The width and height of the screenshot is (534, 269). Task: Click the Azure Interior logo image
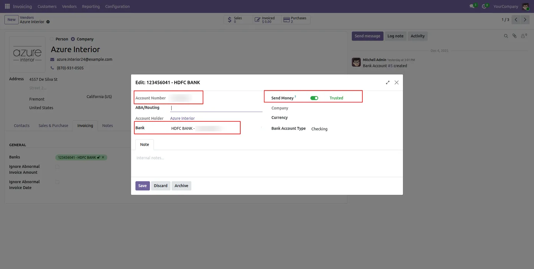(27, 54)
